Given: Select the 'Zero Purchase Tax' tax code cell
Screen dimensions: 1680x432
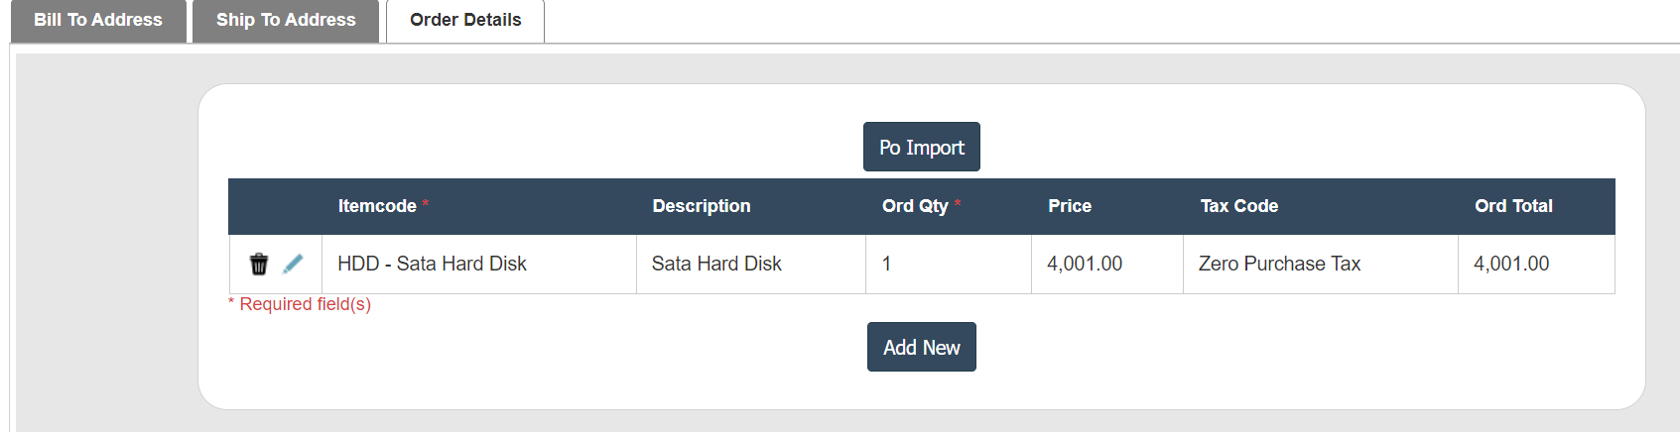Looking at the screenshot, I should click(x=1279, y=264).
